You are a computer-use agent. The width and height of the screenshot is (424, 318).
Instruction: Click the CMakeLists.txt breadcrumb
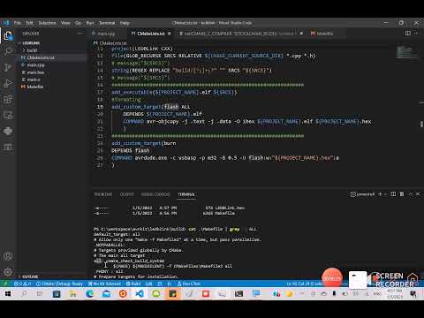point(110,43)
